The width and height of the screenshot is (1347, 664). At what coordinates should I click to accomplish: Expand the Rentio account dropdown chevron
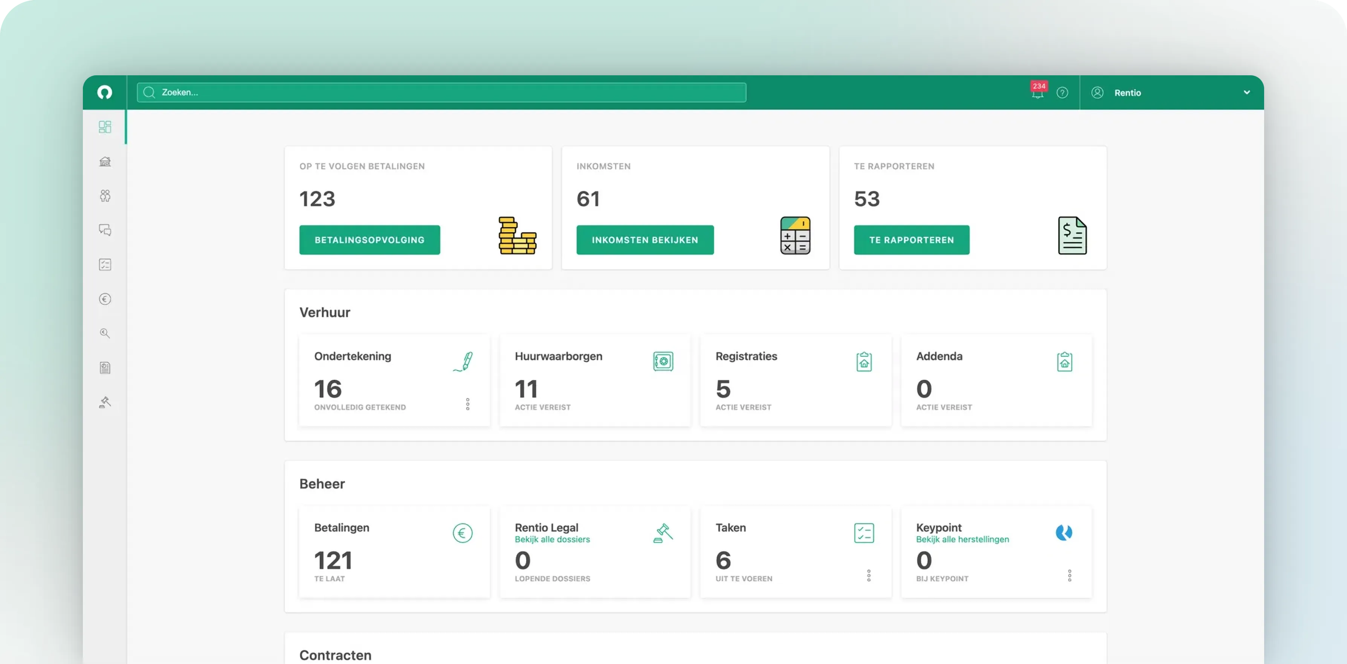tap(1246, 93)
